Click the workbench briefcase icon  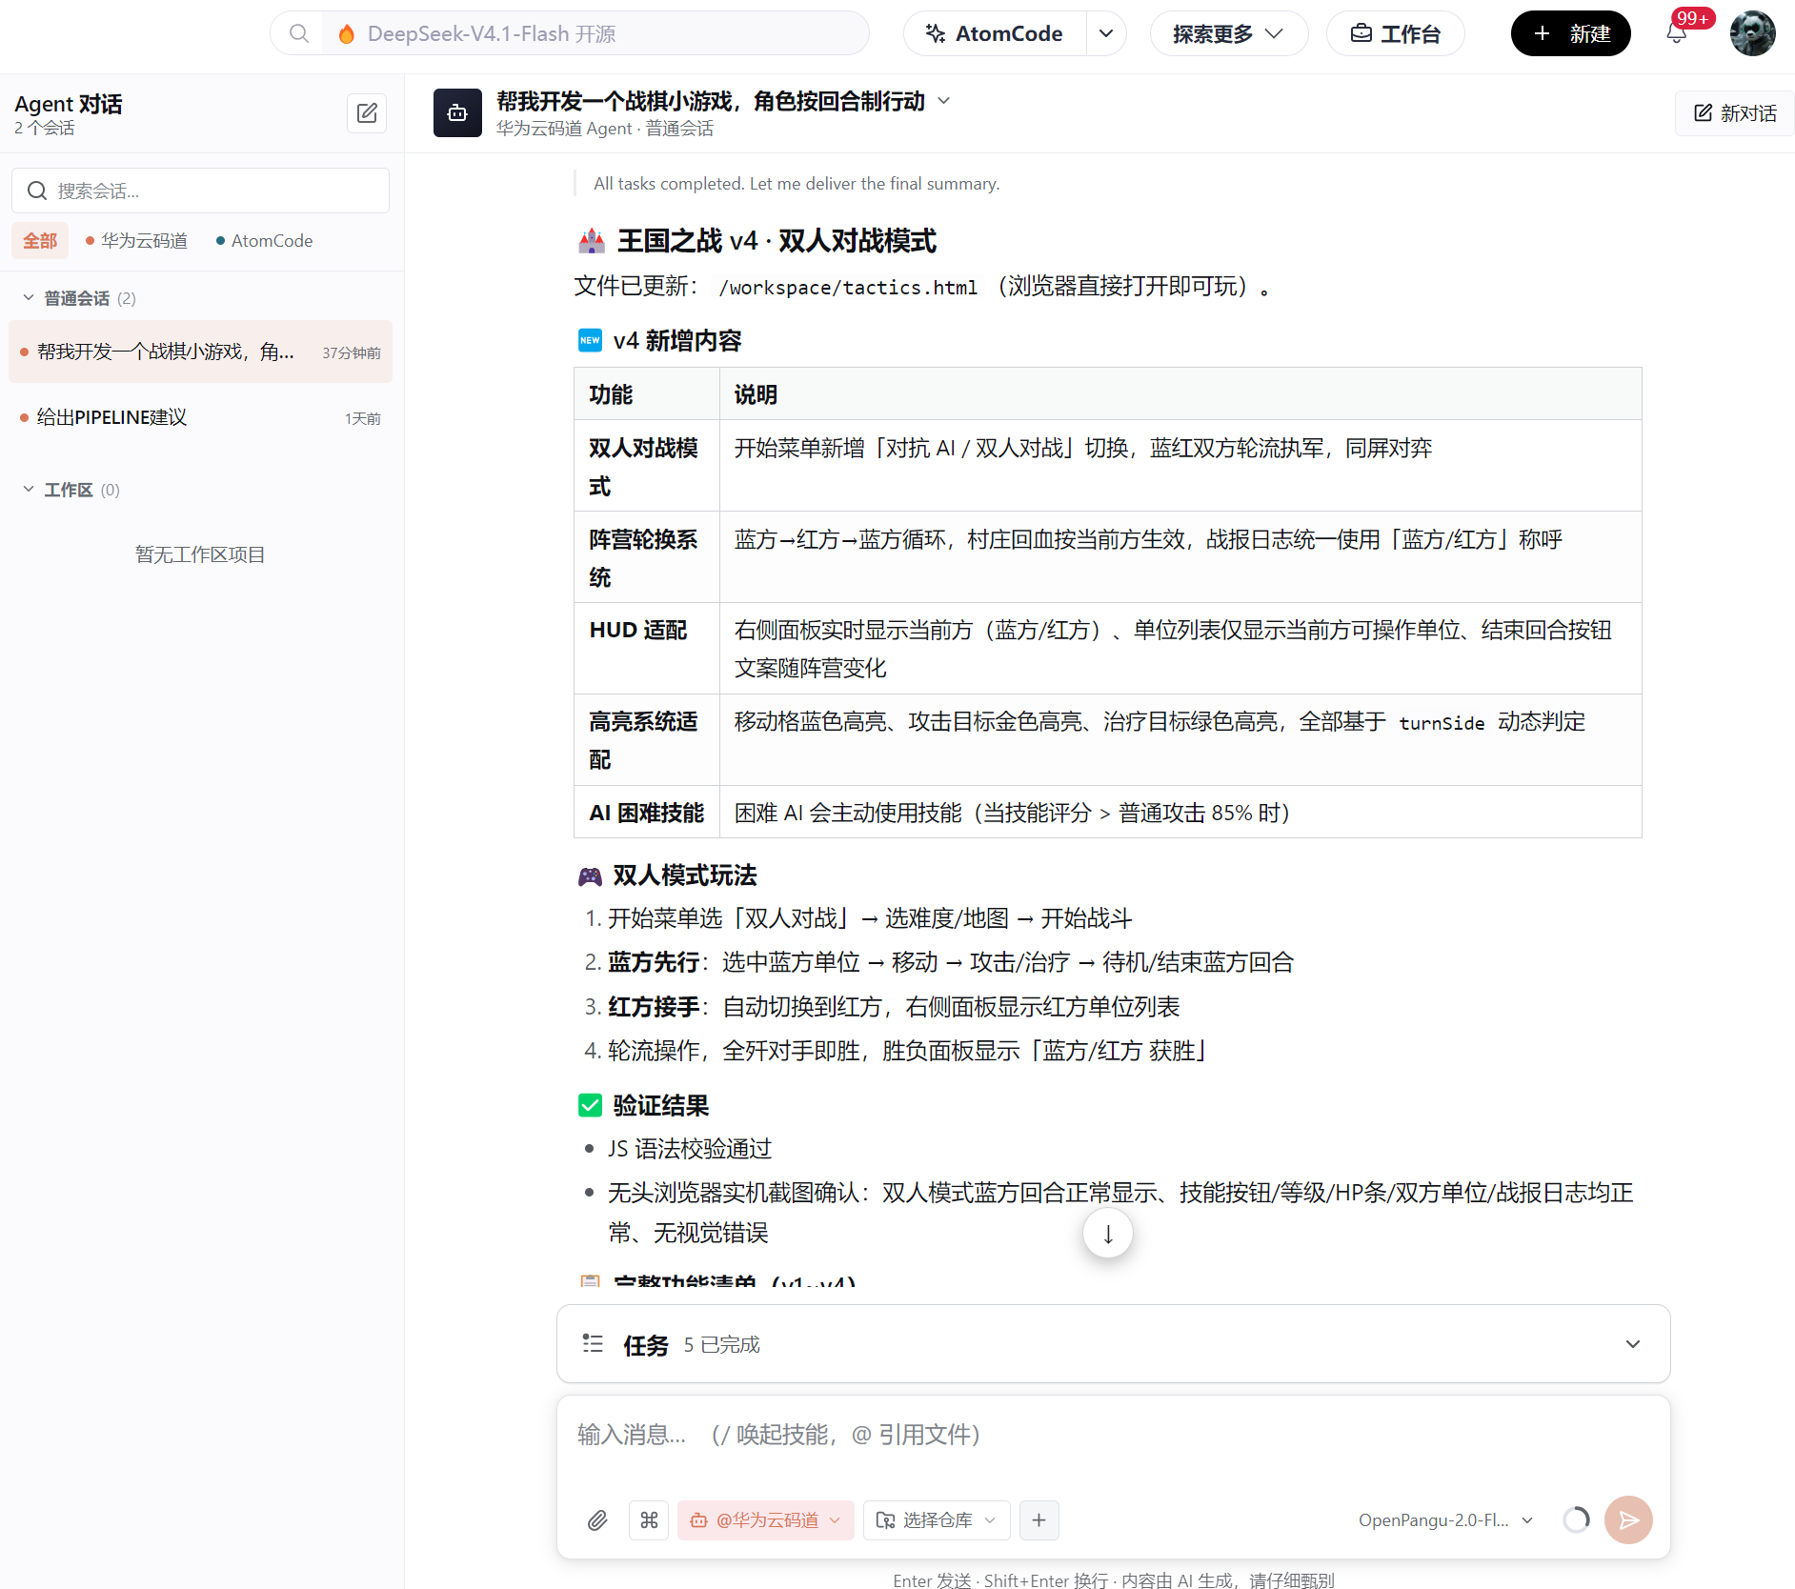coord(1361,34)
